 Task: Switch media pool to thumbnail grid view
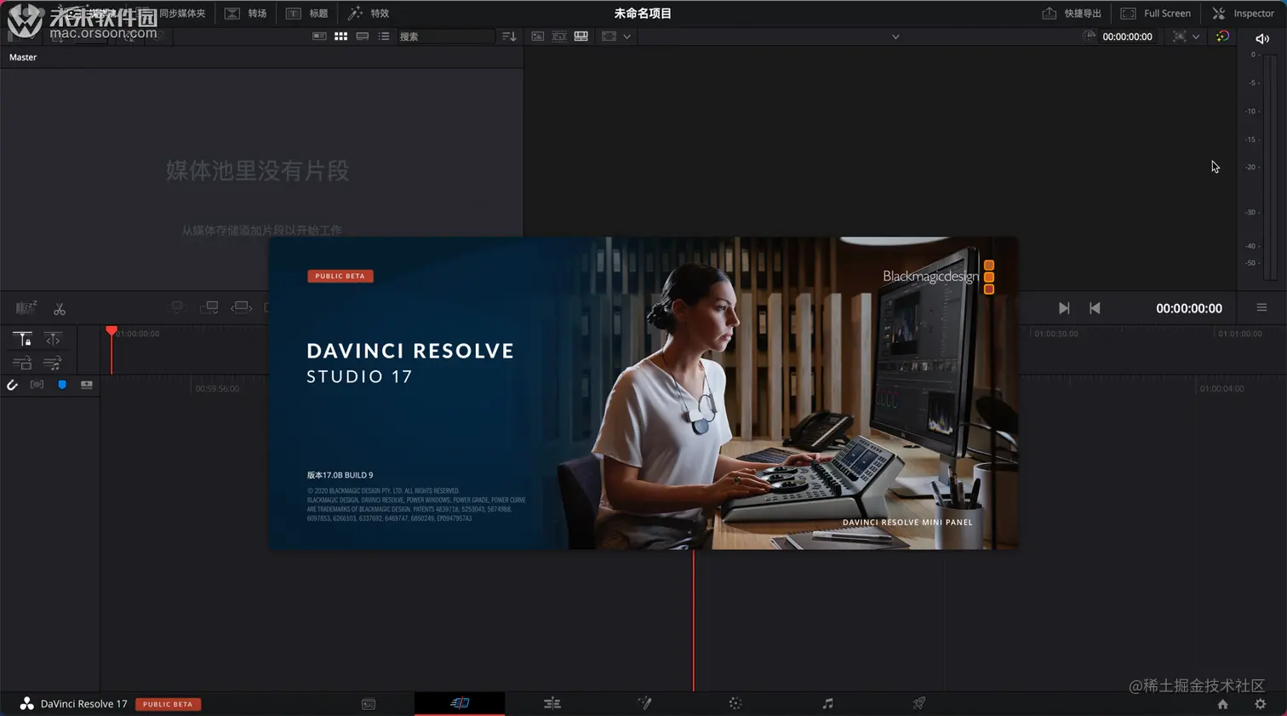pyautogui.click(x=340, y=37)
